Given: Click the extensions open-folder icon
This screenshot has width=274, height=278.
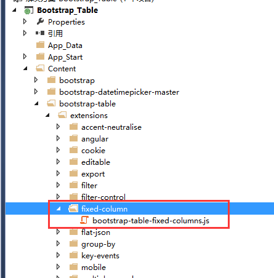Looking at the screenshot, I should pyautogui.click(x=62, y=115).
